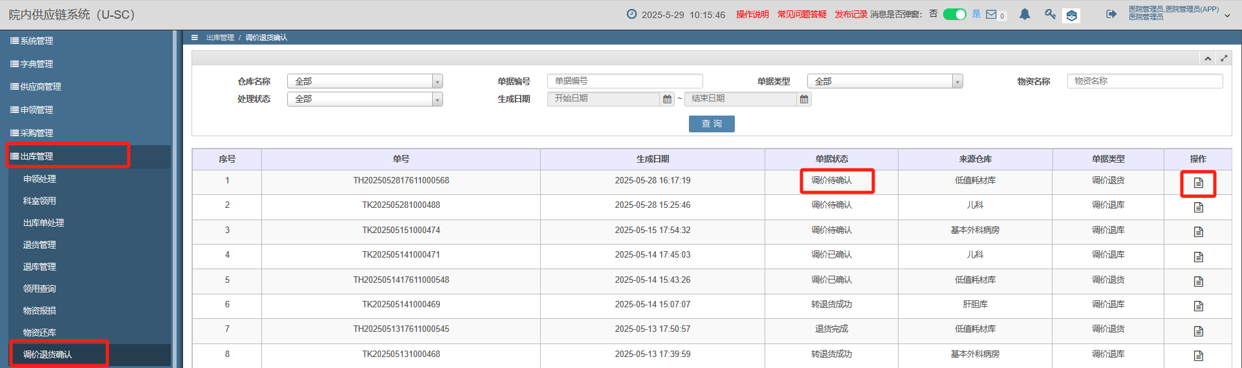Open 调价退货确认 submenu item
Viewport: 1242px width, 368px height.
[x=48, y=354]
